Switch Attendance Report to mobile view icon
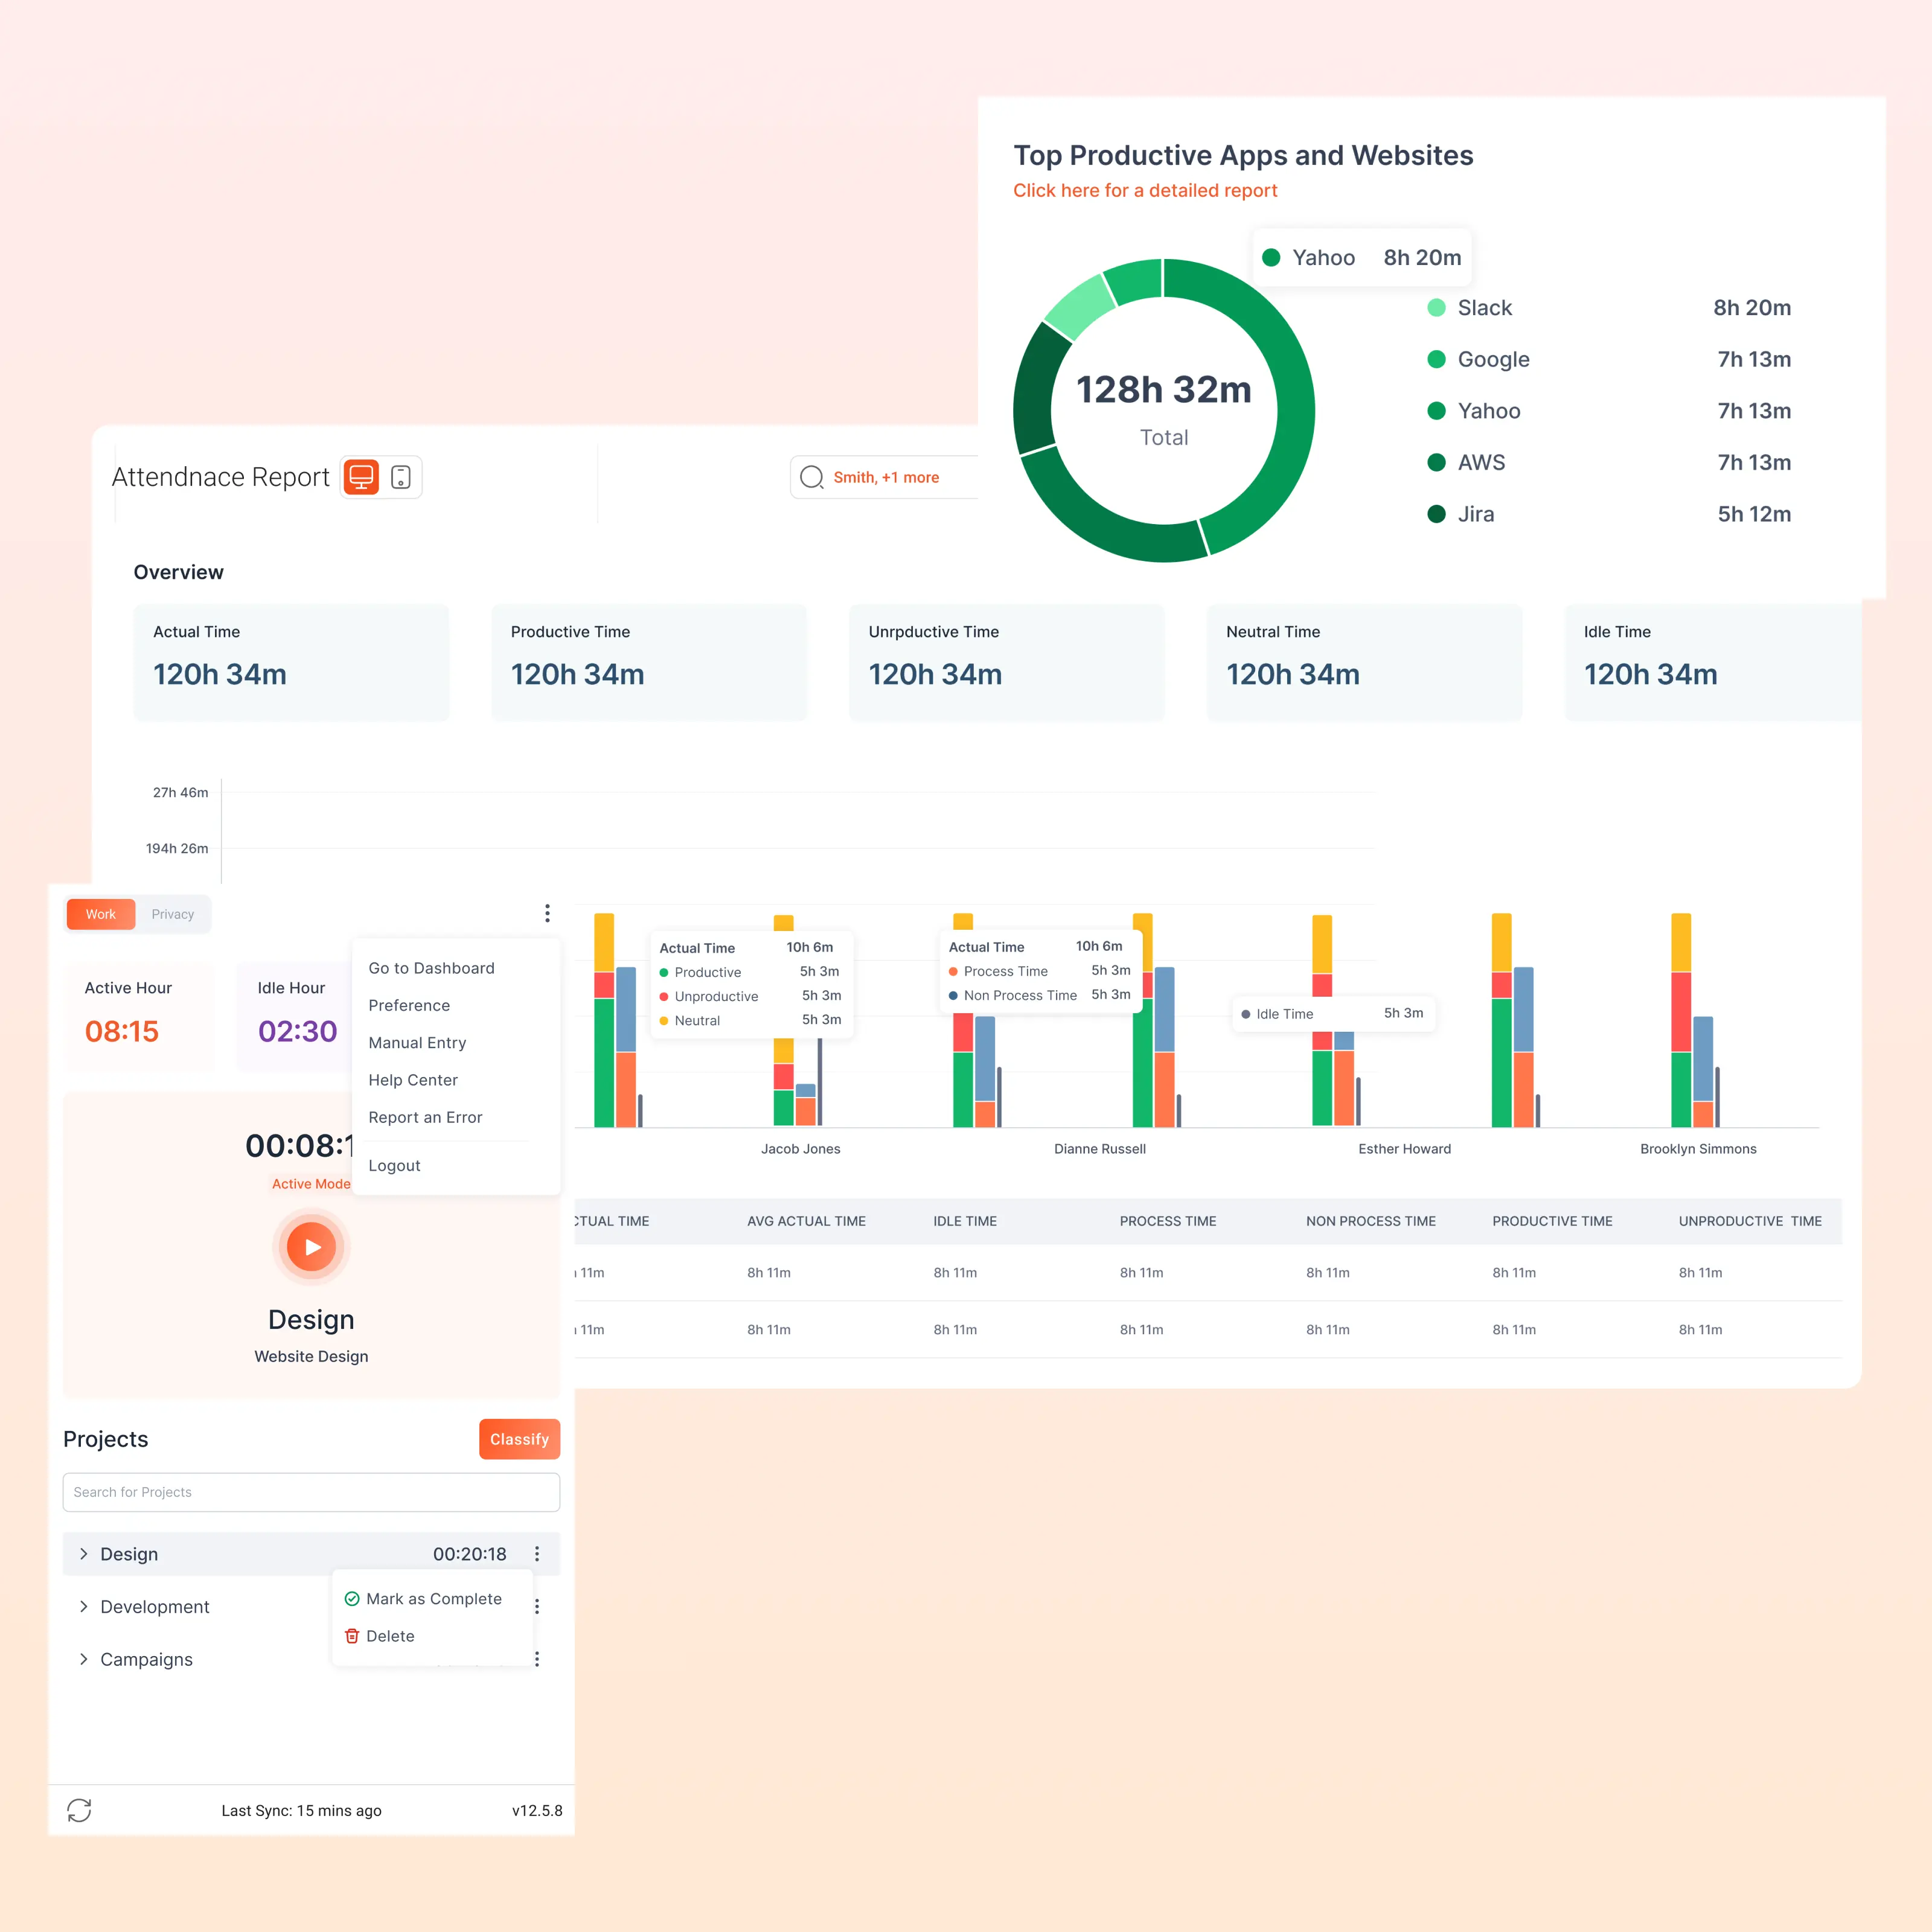 click(x=401, y=477)
